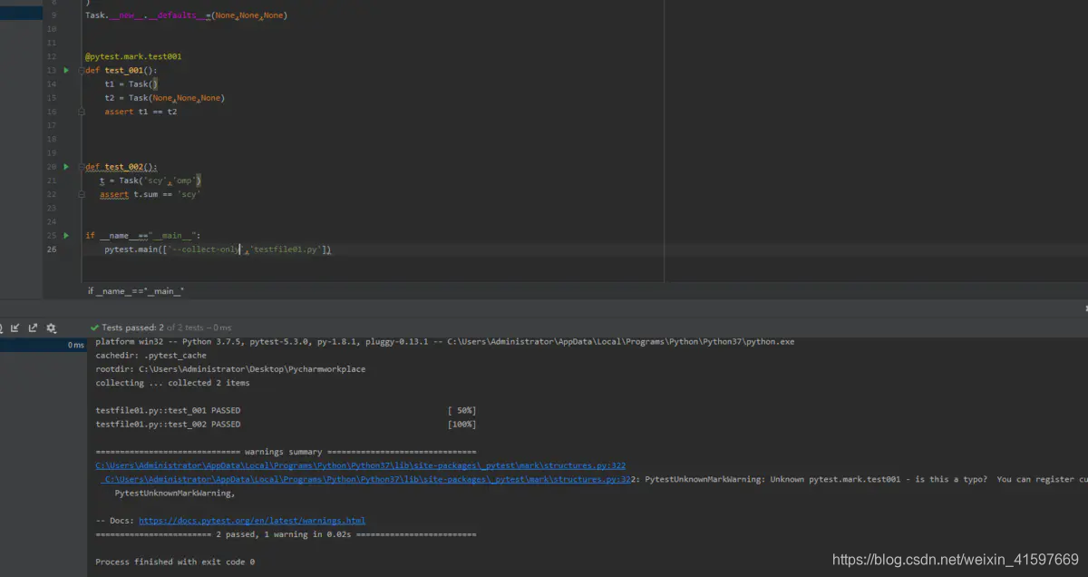Image resolution: width=1088 pixels, height=577 pixels.
Task: Click the t2 = Task(None,None,None) line
Action: click(x=164, y=98)
